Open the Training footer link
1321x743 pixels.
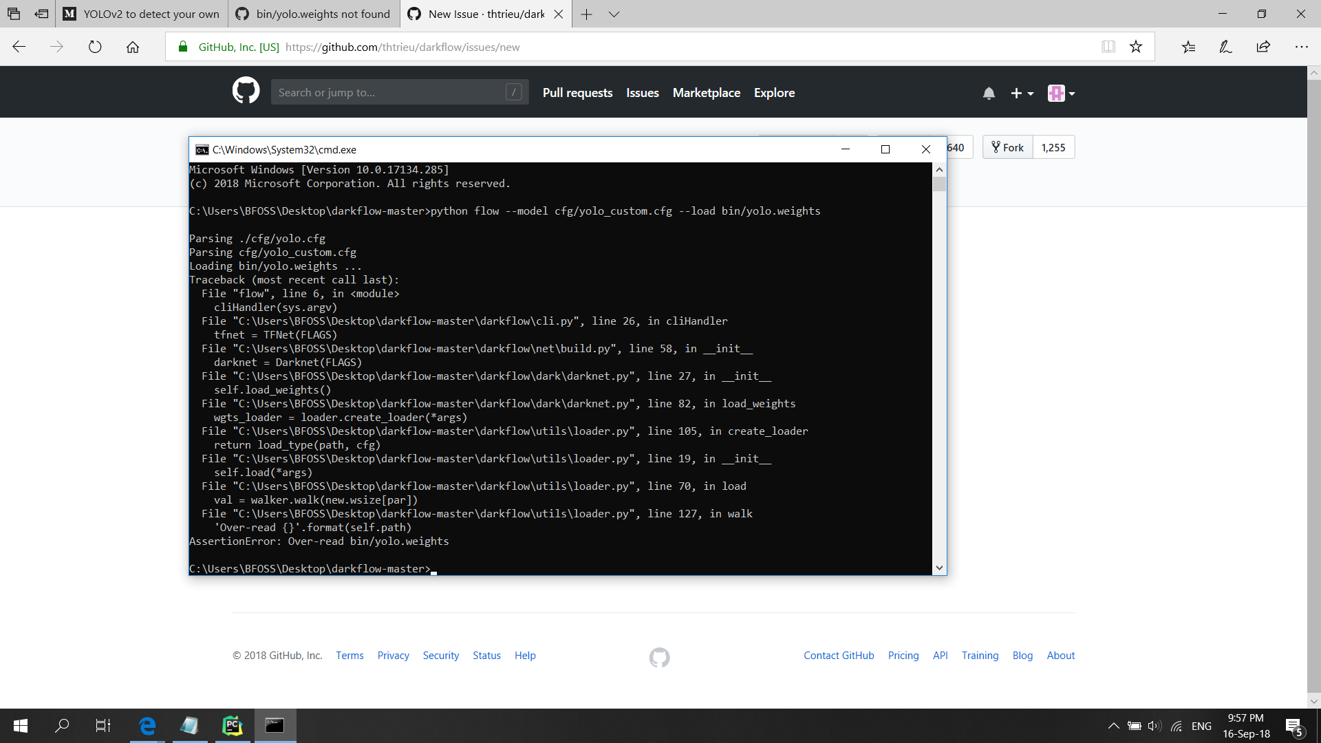(980, 655)
